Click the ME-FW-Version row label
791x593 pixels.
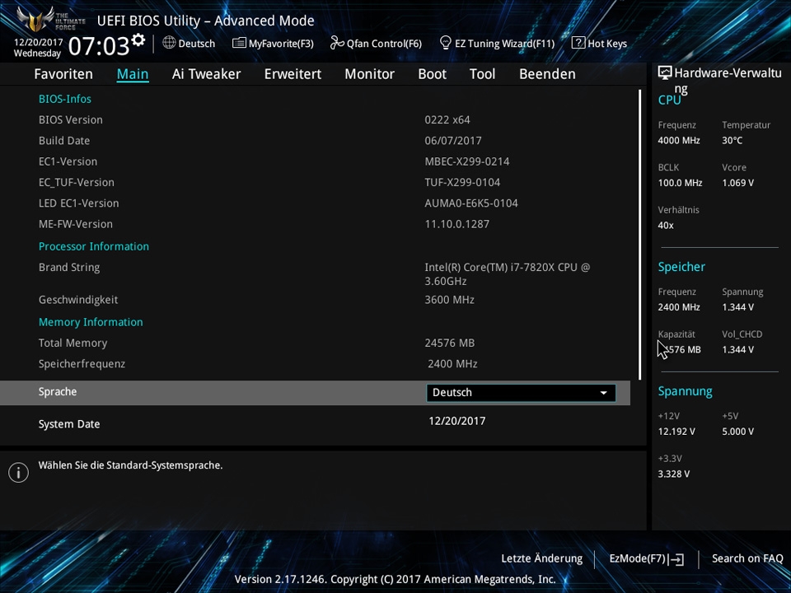pyautogui.click(x=76, y=224)
